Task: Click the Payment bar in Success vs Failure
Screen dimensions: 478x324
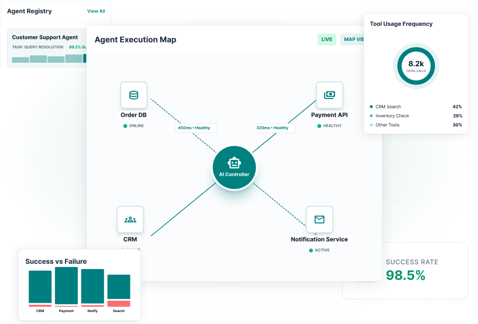Action: tap(67, 287)
